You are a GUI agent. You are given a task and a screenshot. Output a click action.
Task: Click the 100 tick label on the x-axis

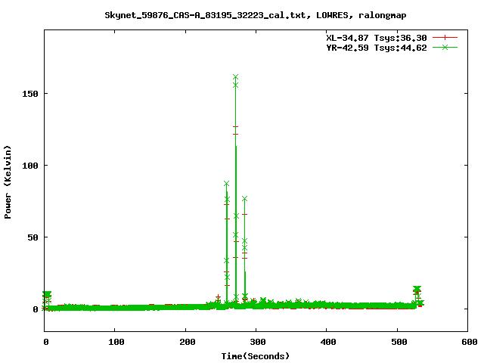click(x=116, y=342)
